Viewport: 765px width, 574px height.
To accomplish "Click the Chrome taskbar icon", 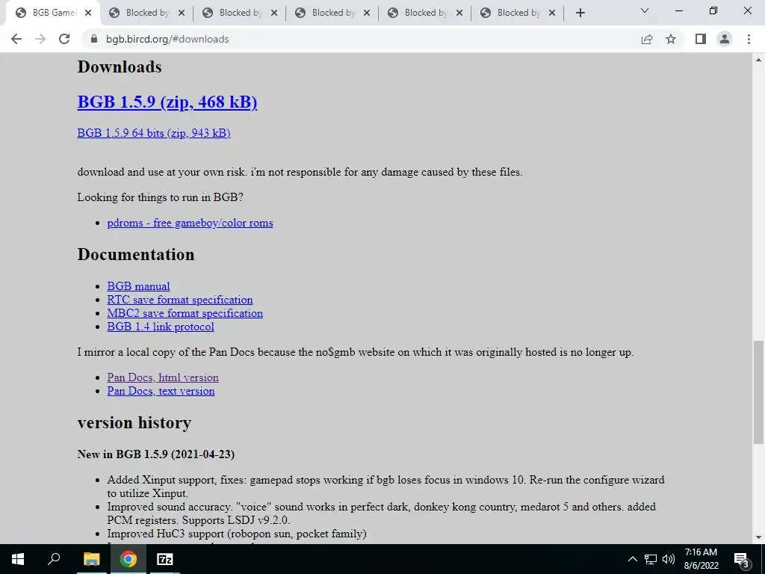I will (128, 559).
